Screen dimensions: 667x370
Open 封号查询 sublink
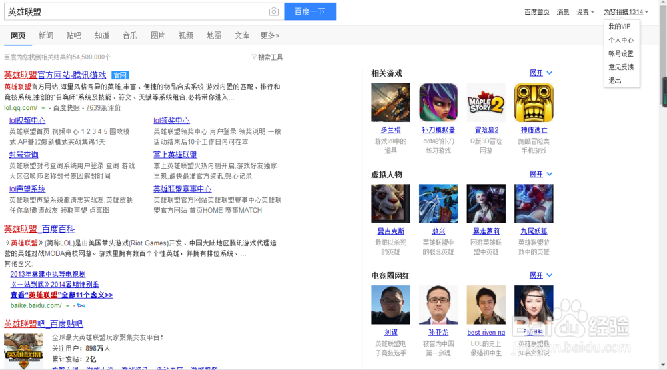(x=24, y=155)
